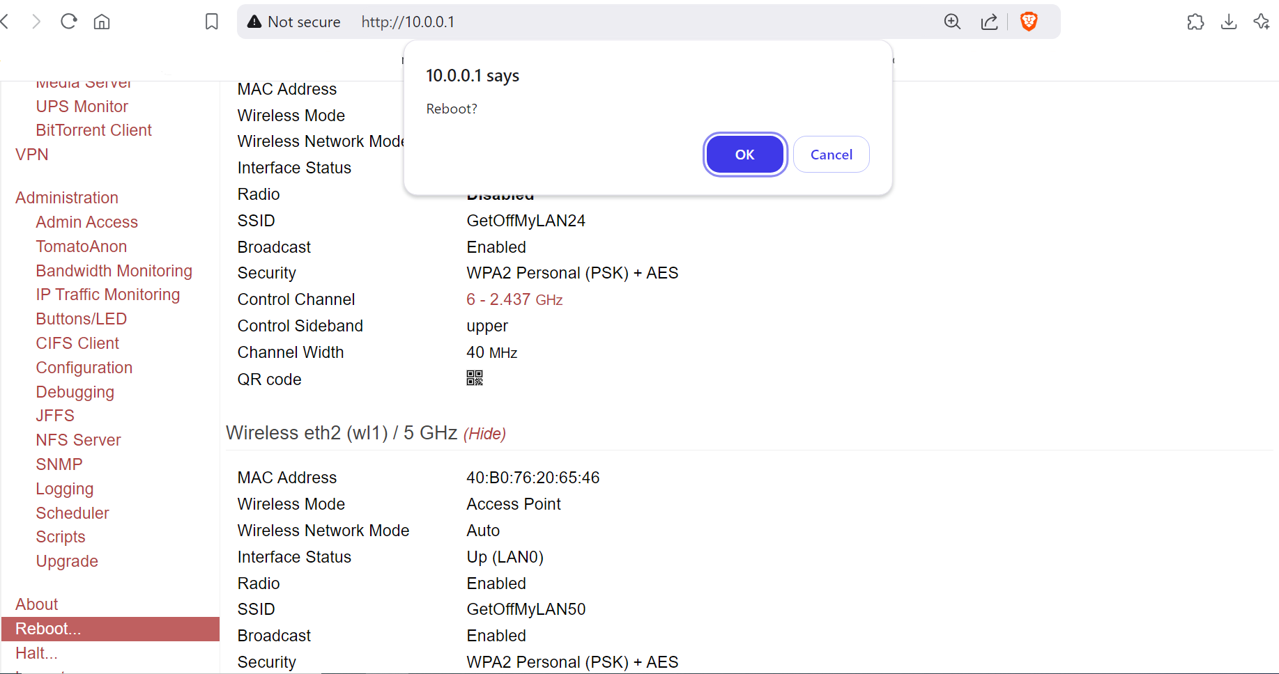Viewport: 1279px width, 674px height.
Task: Dismiss reboot dialog with Cancel
Action: tap(832, 155)
